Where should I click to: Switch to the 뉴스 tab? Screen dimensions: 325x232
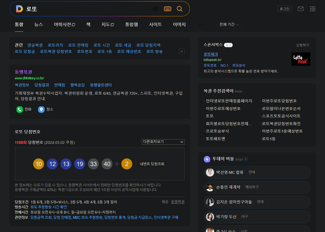tap(39, 24)
